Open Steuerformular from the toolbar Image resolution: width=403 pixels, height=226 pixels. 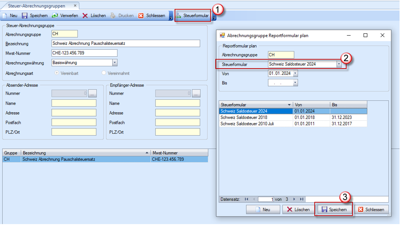pyautogui.click(x=193, y=16)
